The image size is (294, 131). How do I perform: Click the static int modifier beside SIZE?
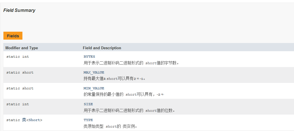click(x=18, y=104)
